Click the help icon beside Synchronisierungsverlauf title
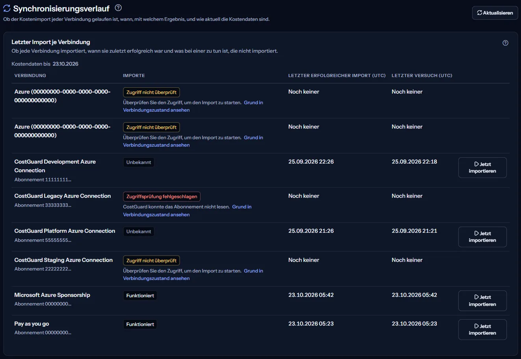521x359 pixels. (118, 8)
